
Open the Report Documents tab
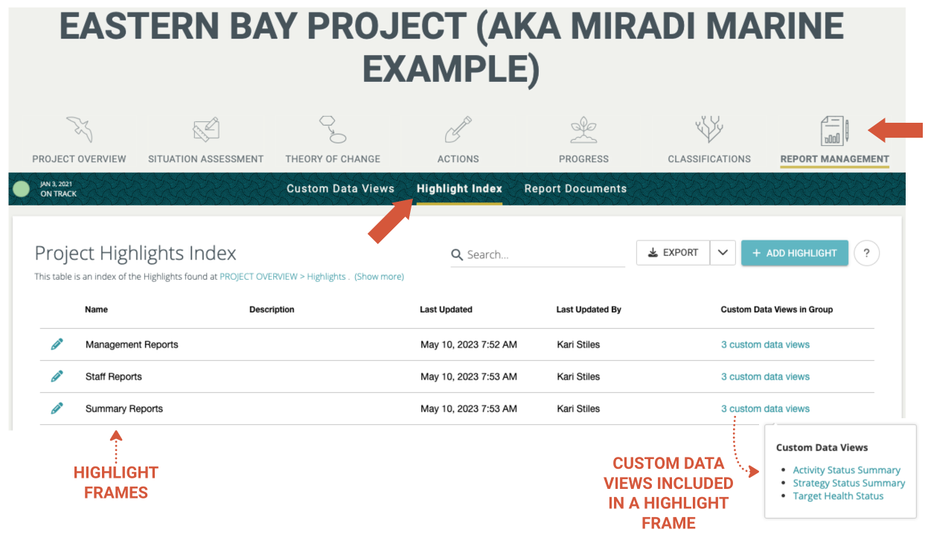pyautogui.click(x=575, y=188)
